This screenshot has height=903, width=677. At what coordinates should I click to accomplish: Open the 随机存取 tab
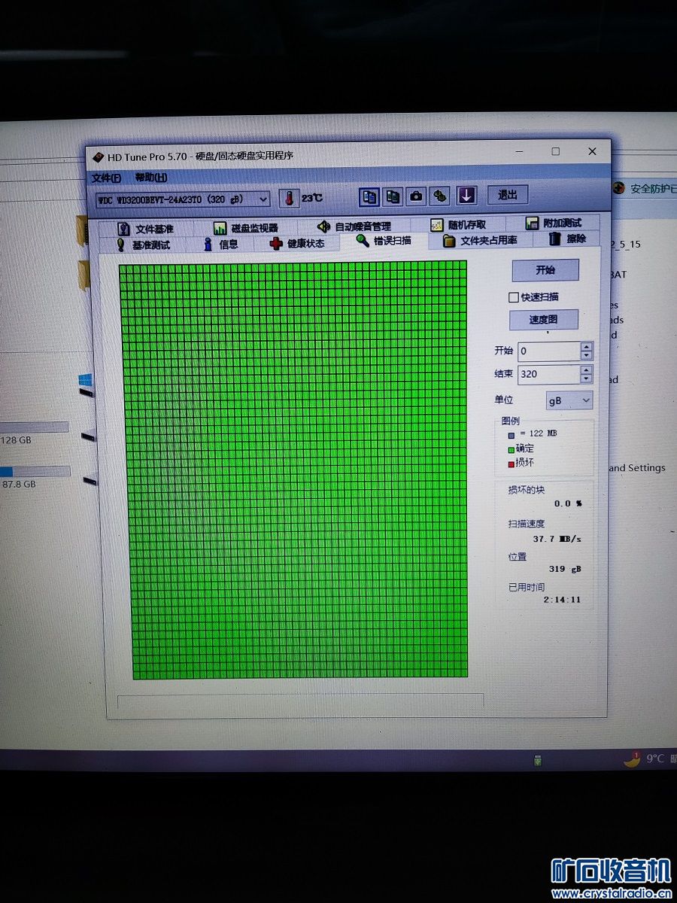(x=458, y=224)
